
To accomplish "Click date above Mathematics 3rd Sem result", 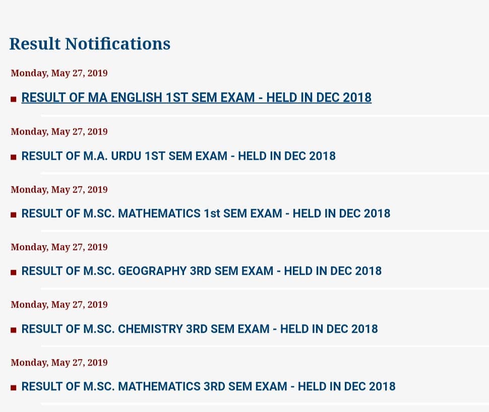I will click(x=59, y=363).
